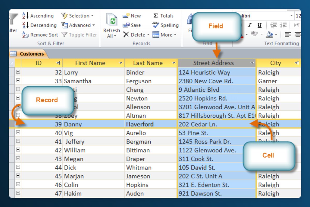This screenshot has height=207, width=310.
Task: Save the current record
Action: click(x=132, y=25)
